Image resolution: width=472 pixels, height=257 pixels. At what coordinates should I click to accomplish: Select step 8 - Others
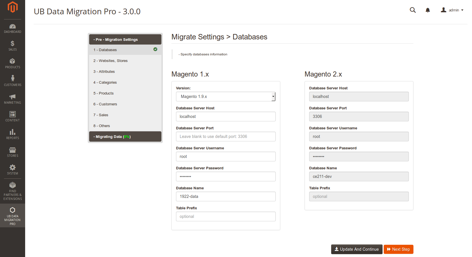125,126
